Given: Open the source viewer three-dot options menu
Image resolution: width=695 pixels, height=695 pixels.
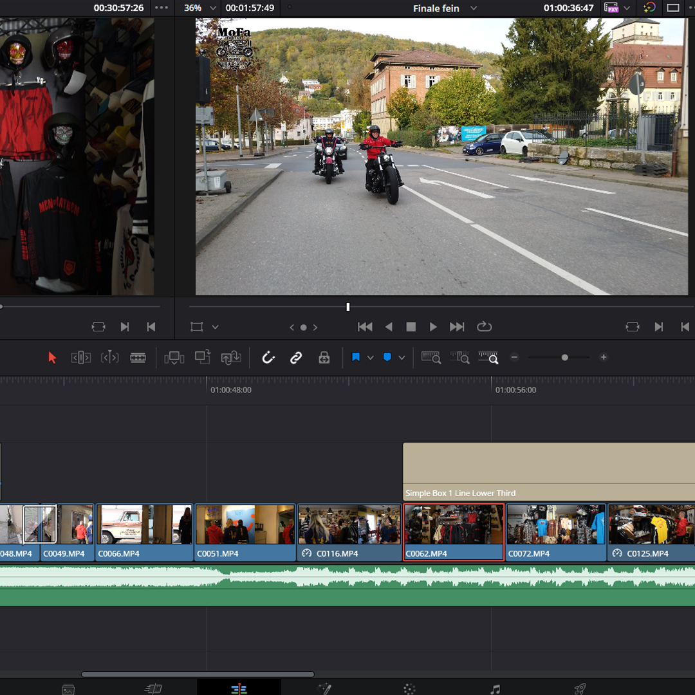Looking at the screenshot, I should (162, 8).
